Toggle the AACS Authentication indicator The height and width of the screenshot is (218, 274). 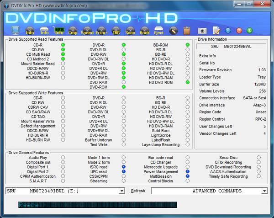258,171
